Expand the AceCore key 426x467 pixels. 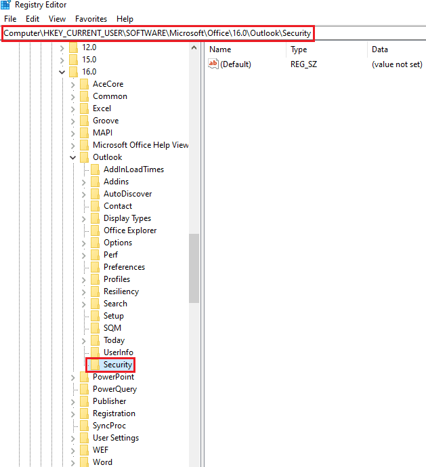73,85
